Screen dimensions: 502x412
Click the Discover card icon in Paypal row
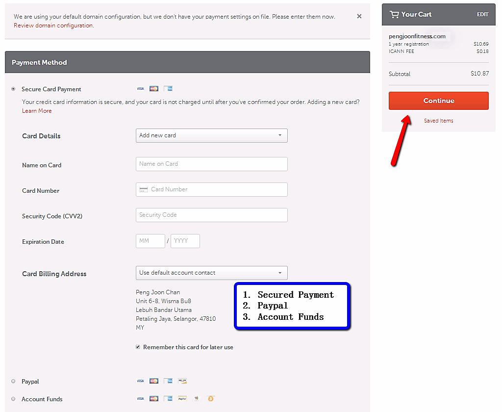tap(182, 381)
